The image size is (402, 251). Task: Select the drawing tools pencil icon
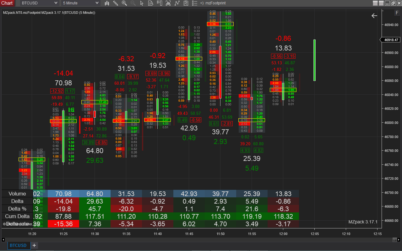point(116,3)
